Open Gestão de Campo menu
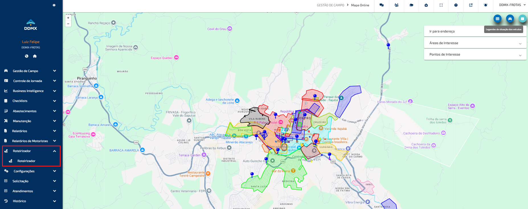Screen dimensions: 528x209 pos(25,71)
